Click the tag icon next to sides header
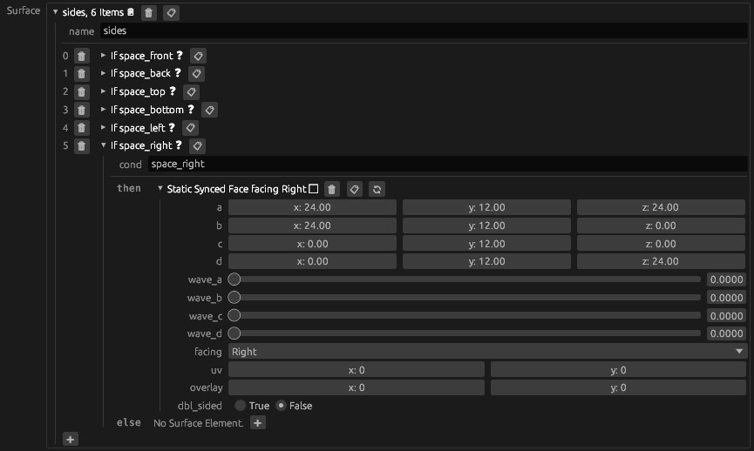The height and width of the screenshot is (451, 754). tap(172, 13)
